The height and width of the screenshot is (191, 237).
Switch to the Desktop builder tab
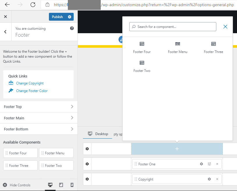coord(98,134)
